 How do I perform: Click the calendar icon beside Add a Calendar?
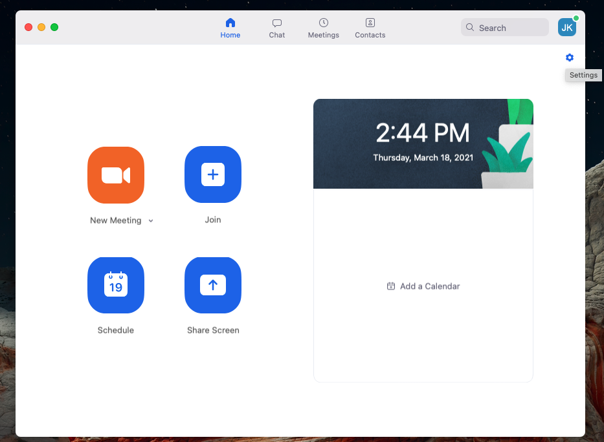tap(391, 286)
